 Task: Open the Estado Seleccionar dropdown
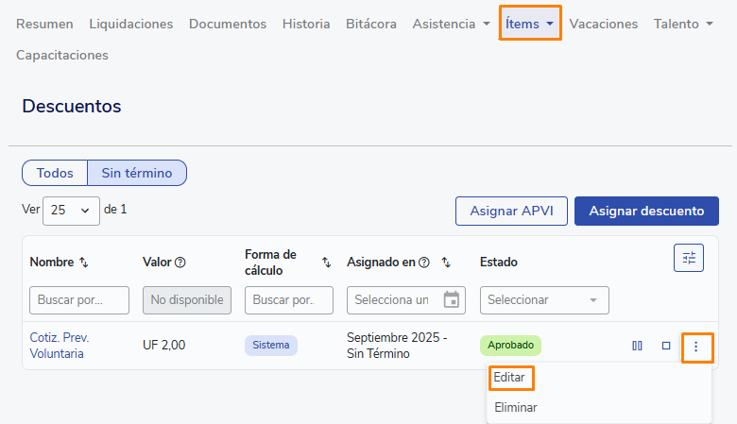[544, 300]
